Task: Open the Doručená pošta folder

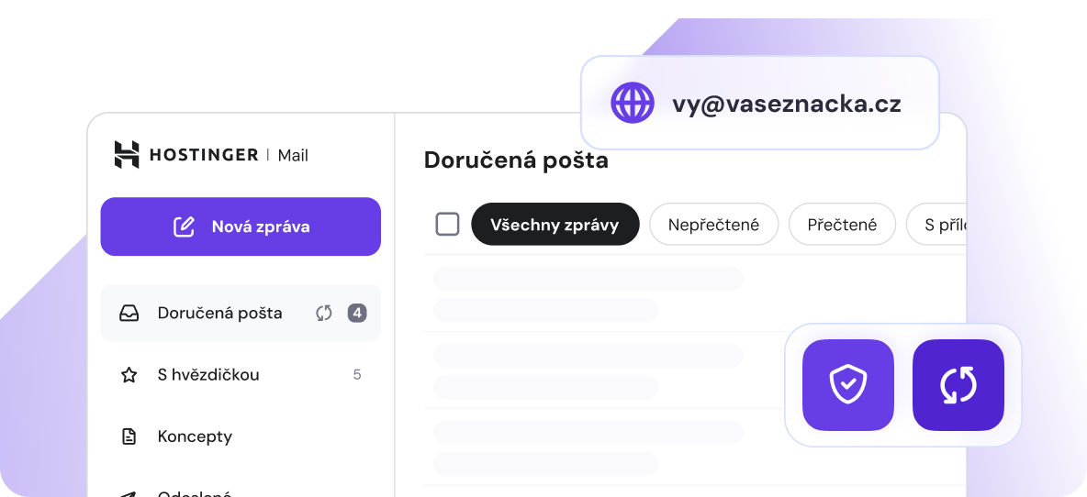Action: tap(219, 314)
